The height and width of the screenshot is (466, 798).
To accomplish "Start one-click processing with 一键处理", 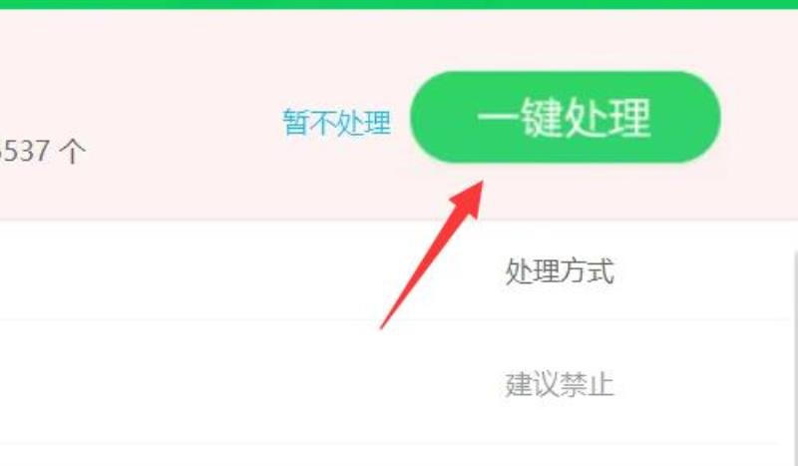I will coord(566,117).
